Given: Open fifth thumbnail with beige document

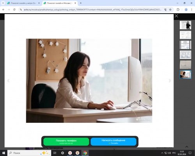Looking at the screenshot, I should tap(185, 65).
